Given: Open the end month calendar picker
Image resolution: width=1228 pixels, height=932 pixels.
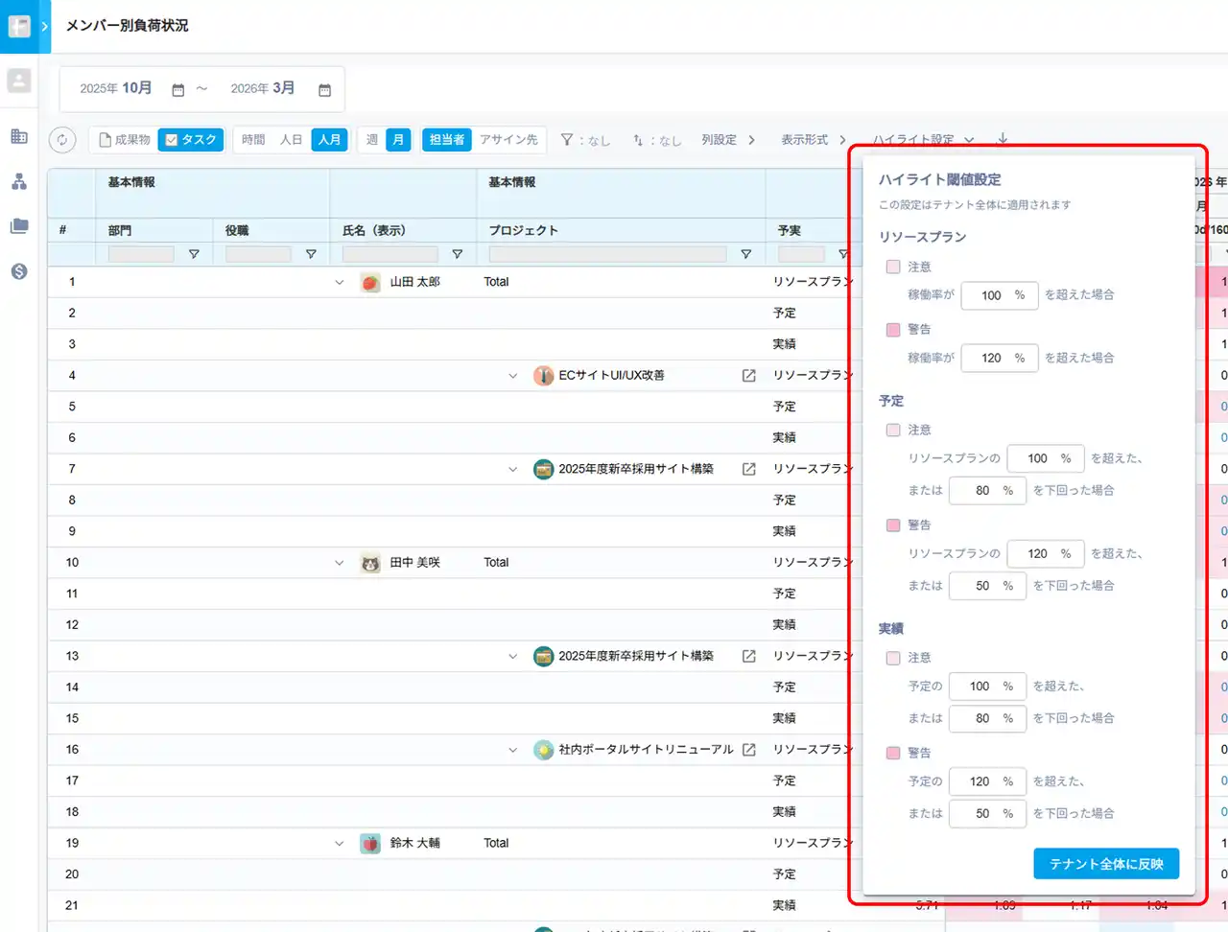Looking at the screenshot, I should point(324,89).
